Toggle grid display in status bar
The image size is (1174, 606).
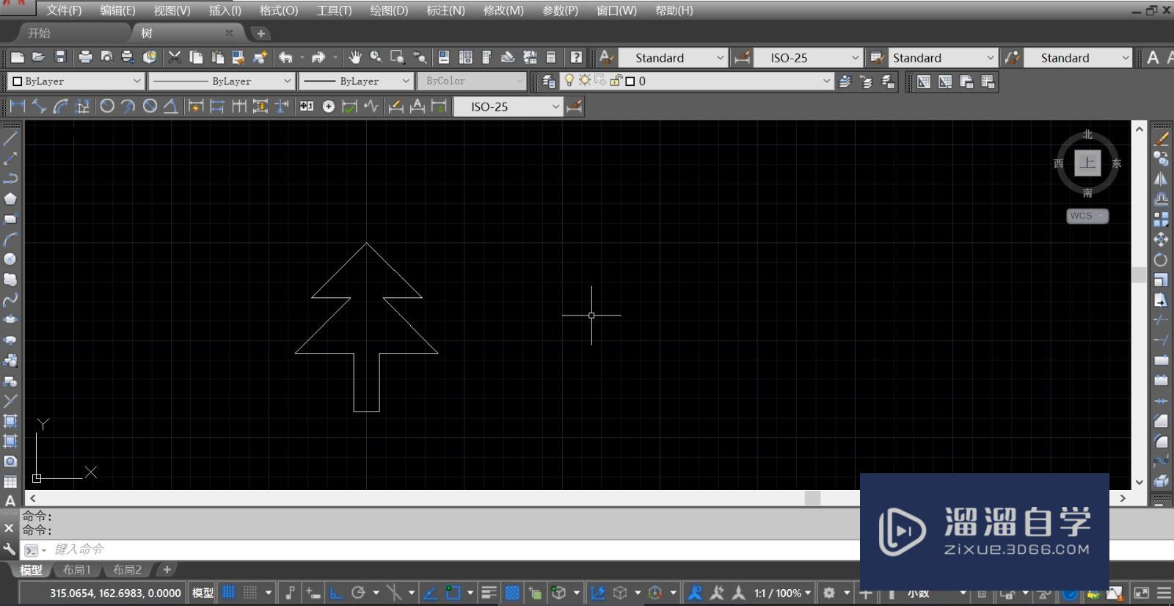tap(229, 592)
